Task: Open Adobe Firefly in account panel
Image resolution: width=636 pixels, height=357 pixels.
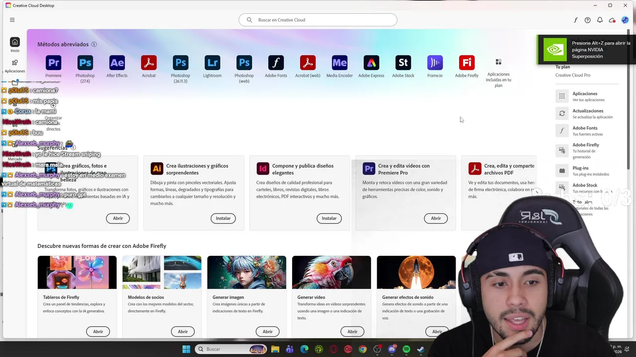Action: tap(586, 150)
